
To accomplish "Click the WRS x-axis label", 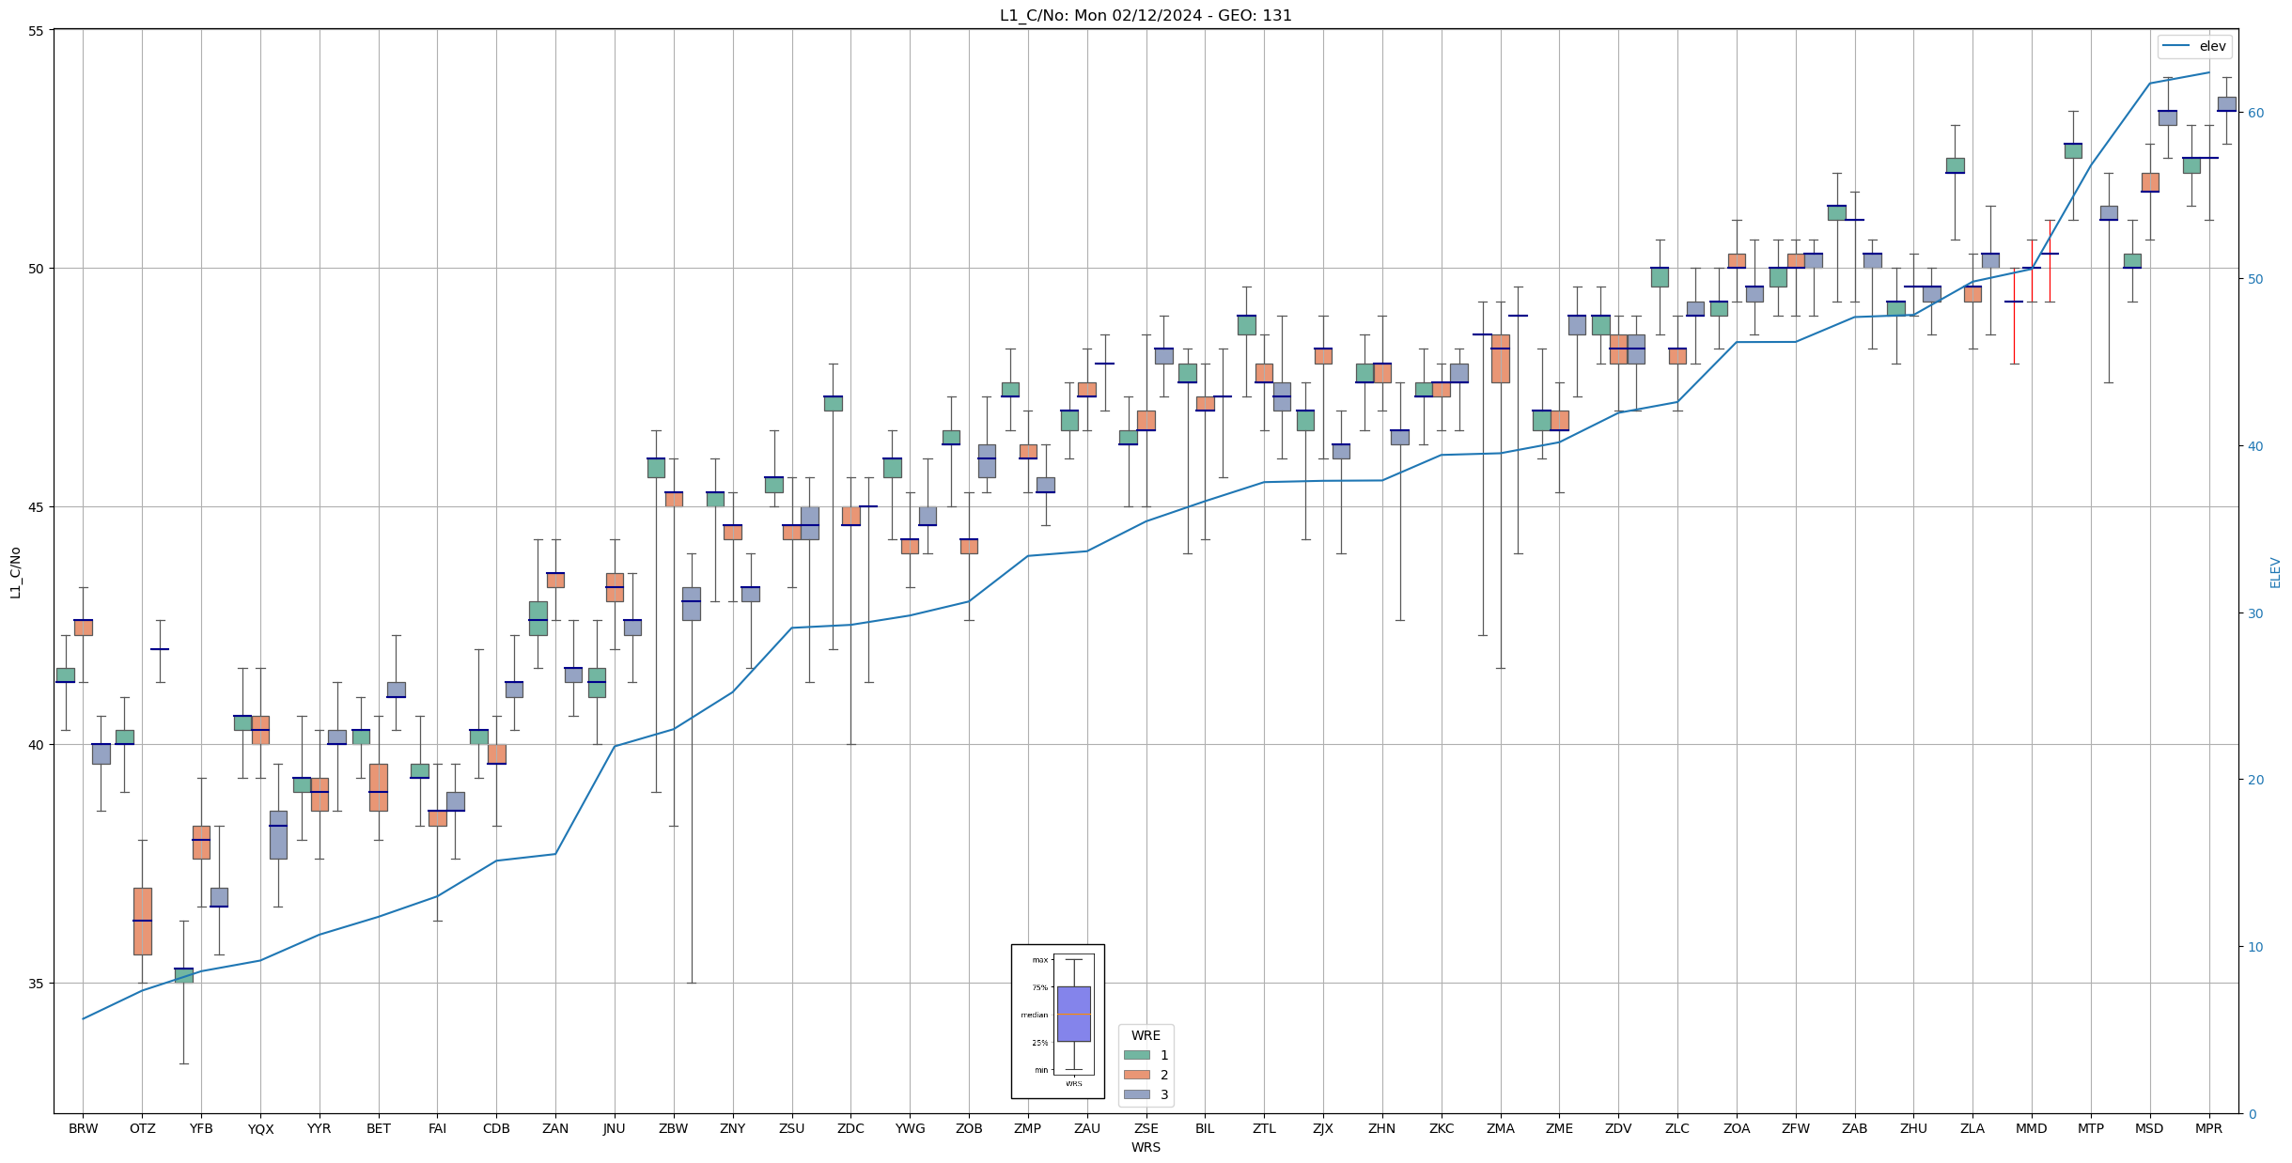I will pos(1146,1147).
